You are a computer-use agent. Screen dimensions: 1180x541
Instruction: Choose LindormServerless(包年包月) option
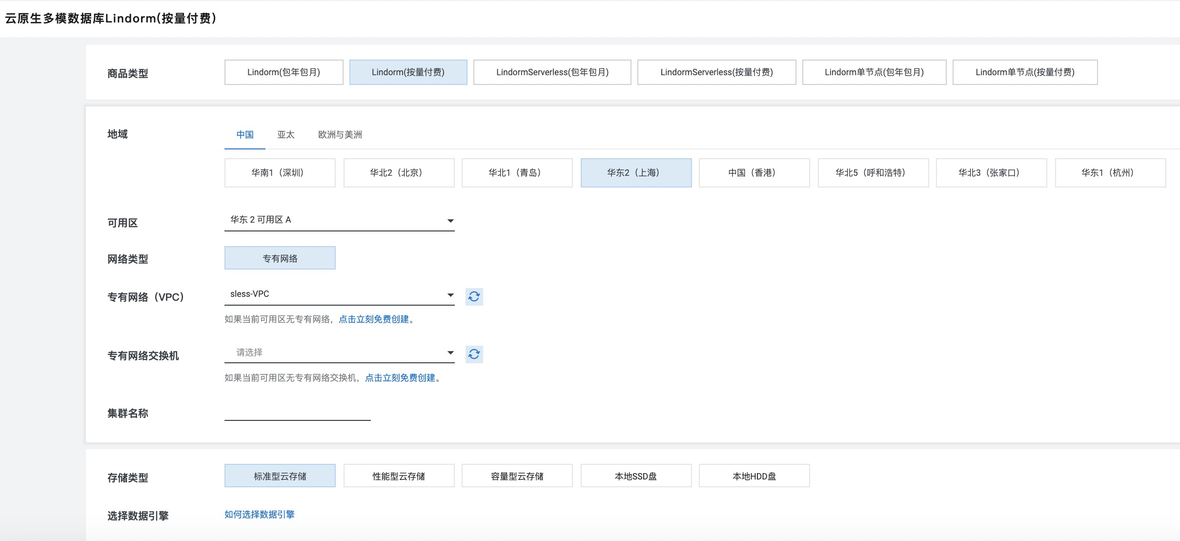552,72
